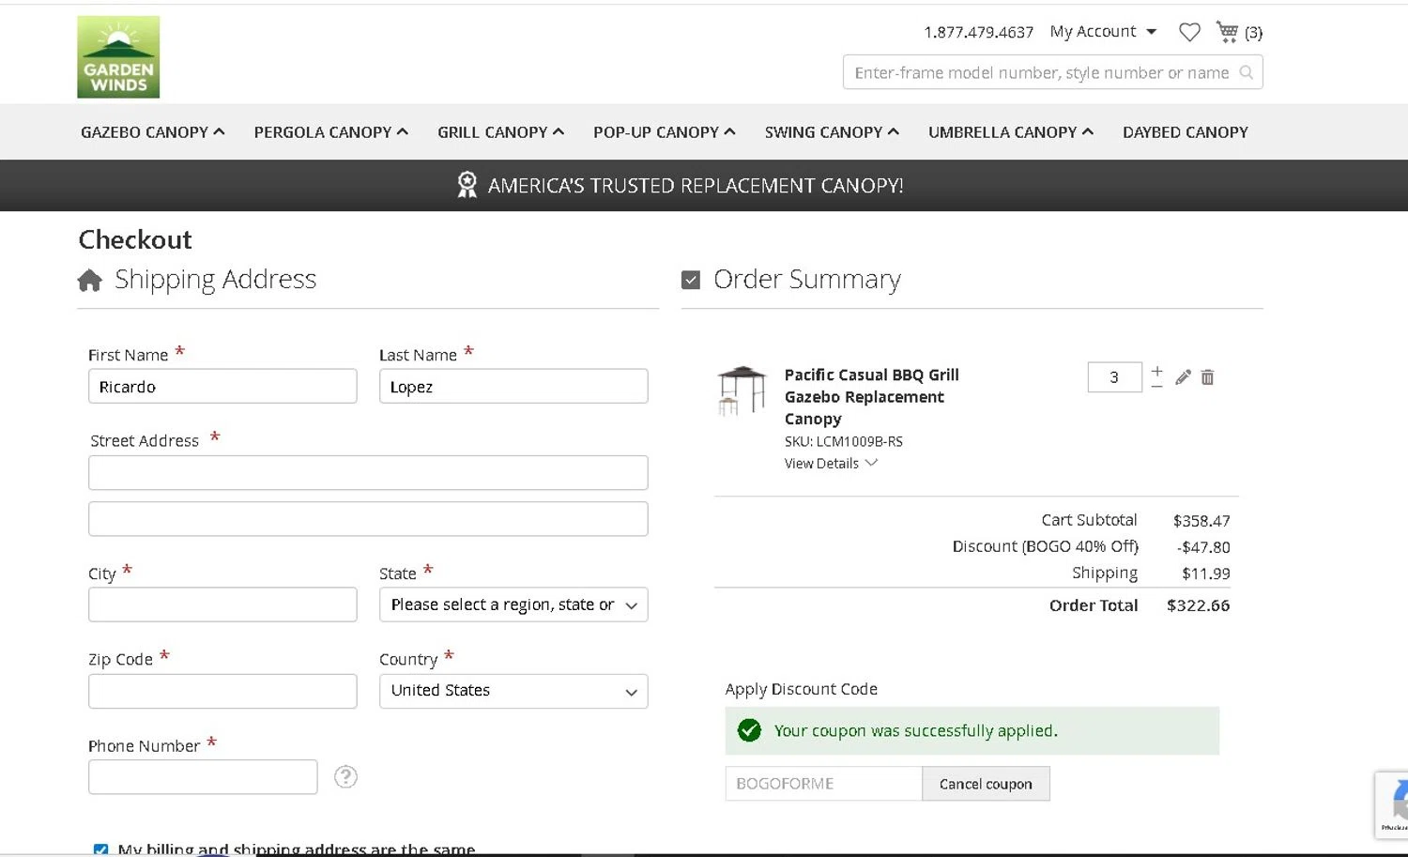The image size is (1408, 857).
Task: Open the wishlist heart icon
Action: pyautogui.click(x=1189, y=32)
